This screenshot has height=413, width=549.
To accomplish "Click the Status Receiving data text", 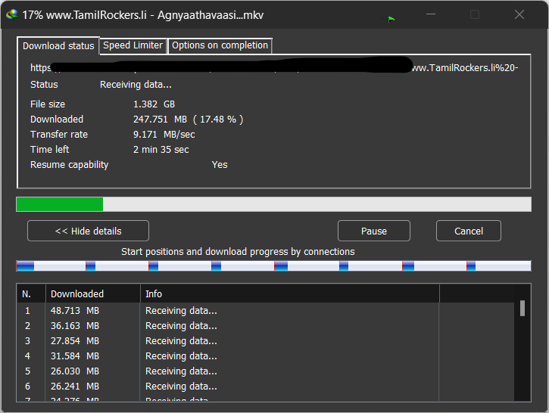I will pos(136,85).
